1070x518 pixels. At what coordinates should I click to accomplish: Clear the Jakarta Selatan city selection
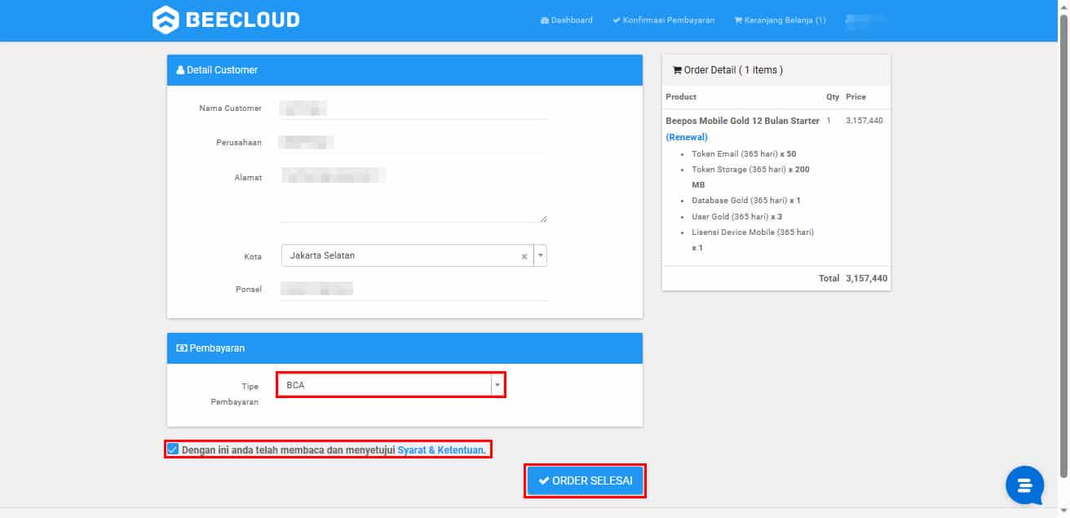click(x=524, y=256)
